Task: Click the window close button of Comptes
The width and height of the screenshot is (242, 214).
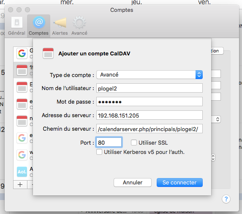Action: (11, 10)
